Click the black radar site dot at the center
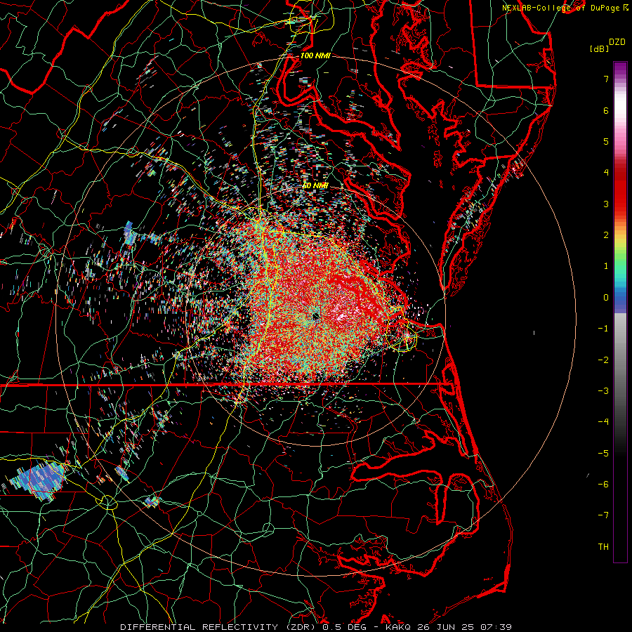 (315, 317)
